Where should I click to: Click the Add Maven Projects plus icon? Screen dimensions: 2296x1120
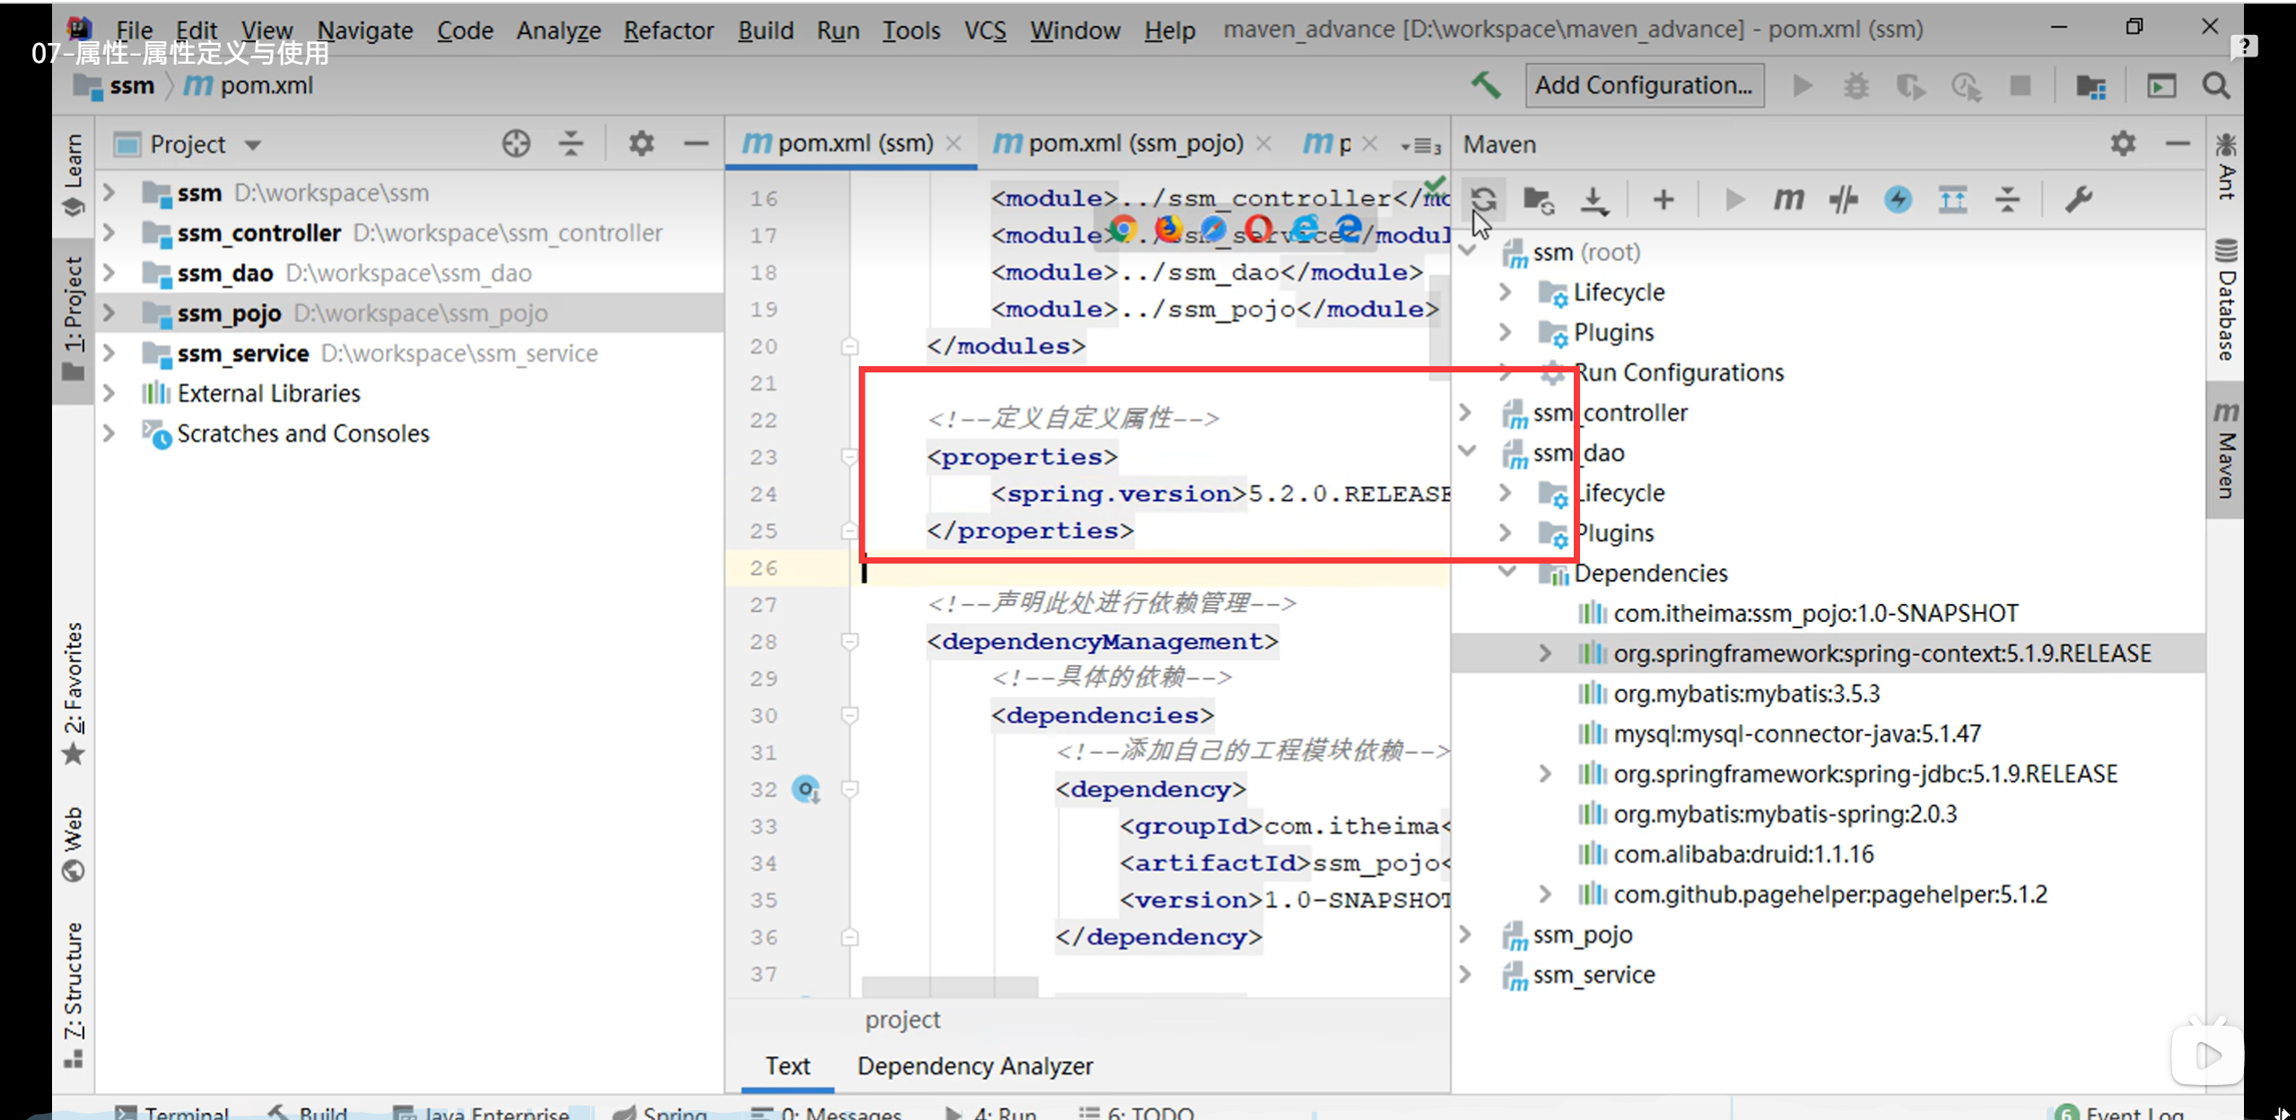point(1663,199)
